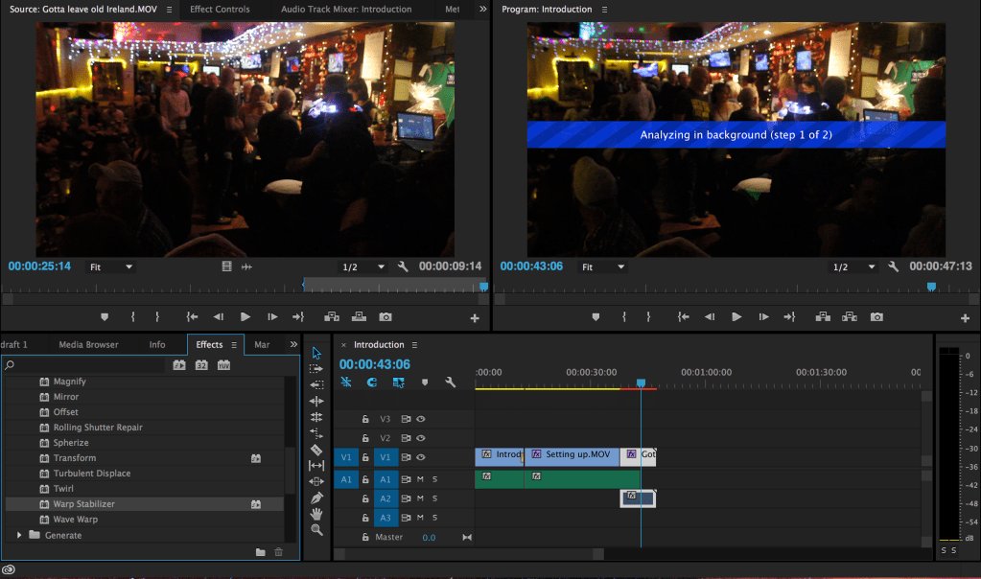Select Warp Stabilizer effect in list
This screenshot has height=579, width=981.
click(84, 504)
